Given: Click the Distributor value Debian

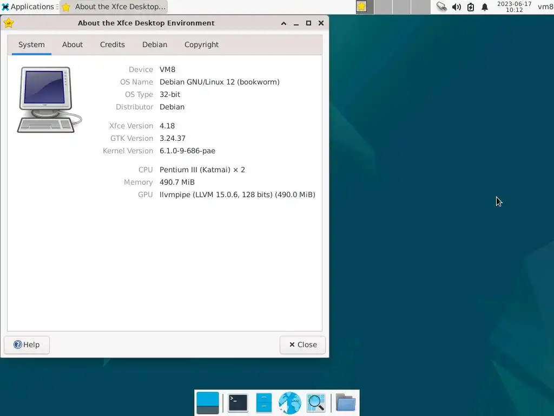Looking at the screenshot, I should coord(172,107).
